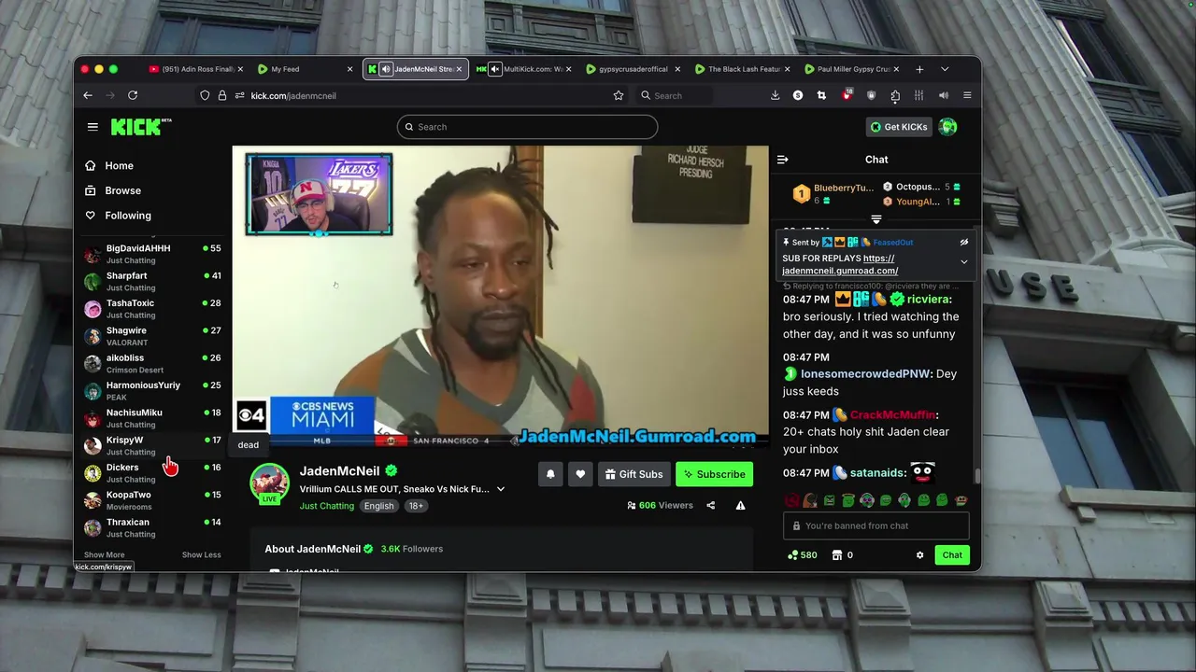
Task: Open the Kick hamburger sidebar menu
Action: coord(93,127)
